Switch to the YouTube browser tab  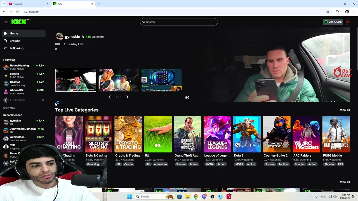coord(28,4)
